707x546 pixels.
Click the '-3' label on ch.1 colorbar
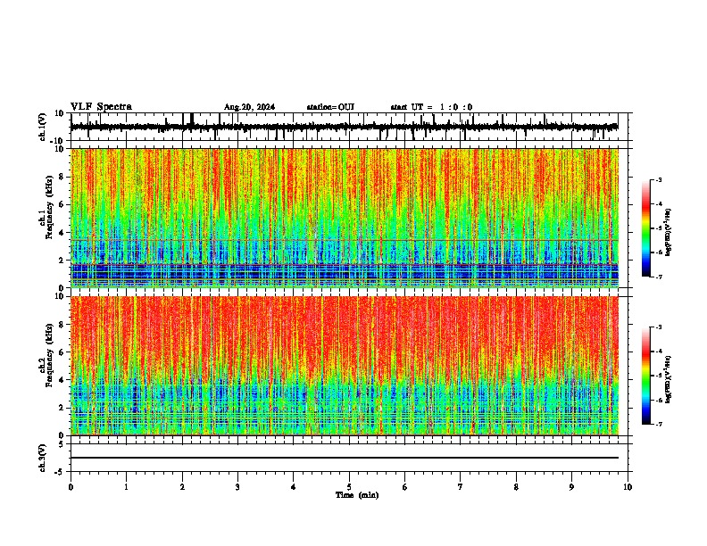pos(658,179)
